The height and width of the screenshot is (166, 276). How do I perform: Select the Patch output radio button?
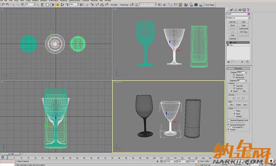tap(234, 111)
